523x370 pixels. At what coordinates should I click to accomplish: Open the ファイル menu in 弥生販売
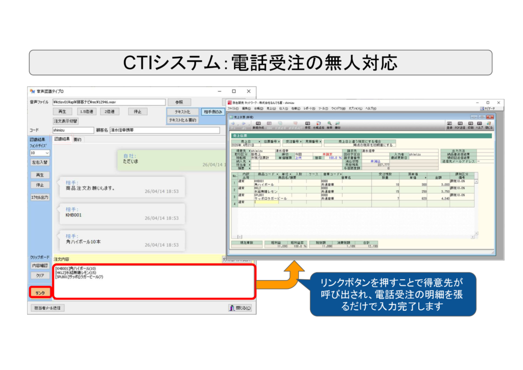[x=233, y=108]
